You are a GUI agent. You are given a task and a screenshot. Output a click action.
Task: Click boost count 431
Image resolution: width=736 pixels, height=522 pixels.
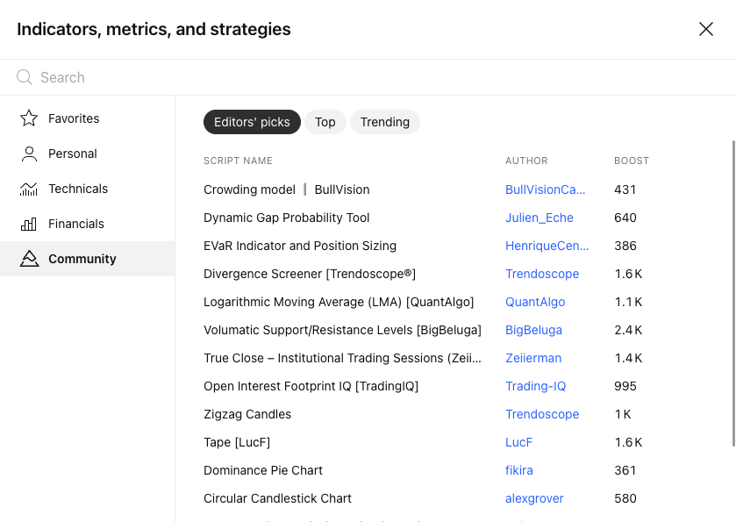(625, 189)
